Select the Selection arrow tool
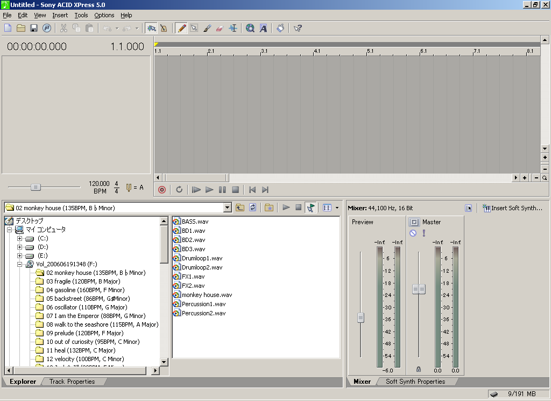Image resolution: width=551 pixels, height=401 pixels. pyautogui.click(x=194, y=28)
